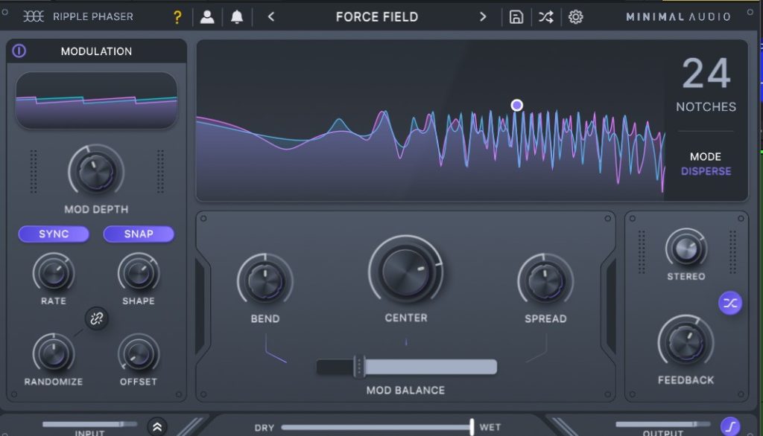Expand the panel with double chevron button
The width and height of the screenshot is (763, 436).
point(157,426)
